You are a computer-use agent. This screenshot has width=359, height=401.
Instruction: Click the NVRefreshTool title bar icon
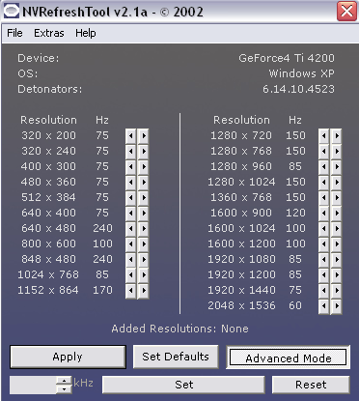[x=12, y=12]
